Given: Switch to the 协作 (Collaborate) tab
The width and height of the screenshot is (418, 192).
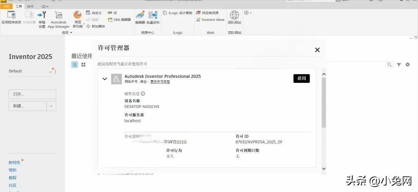Looking at the screenshot, I should coord(31,7).
